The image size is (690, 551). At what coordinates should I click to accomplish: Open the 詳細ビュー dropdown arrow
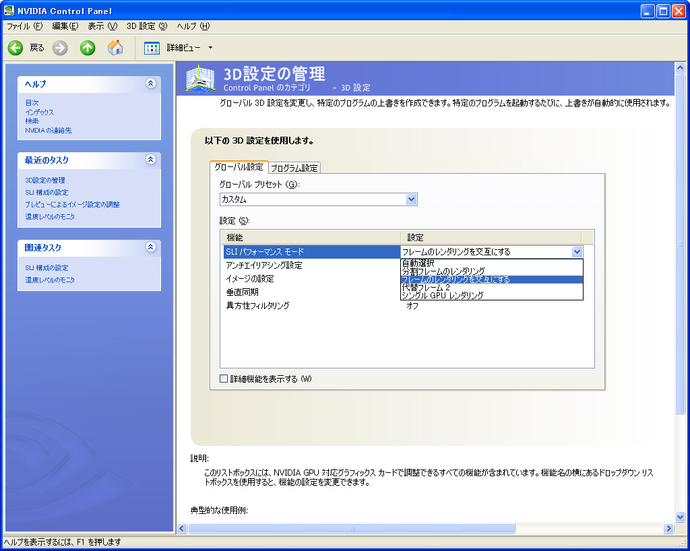(210, 48)
